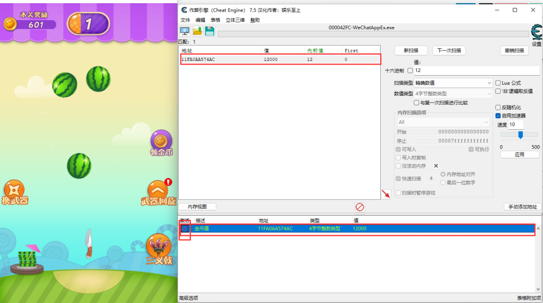
Task: Click the 值 scan value input field
Action: point(477,70)
